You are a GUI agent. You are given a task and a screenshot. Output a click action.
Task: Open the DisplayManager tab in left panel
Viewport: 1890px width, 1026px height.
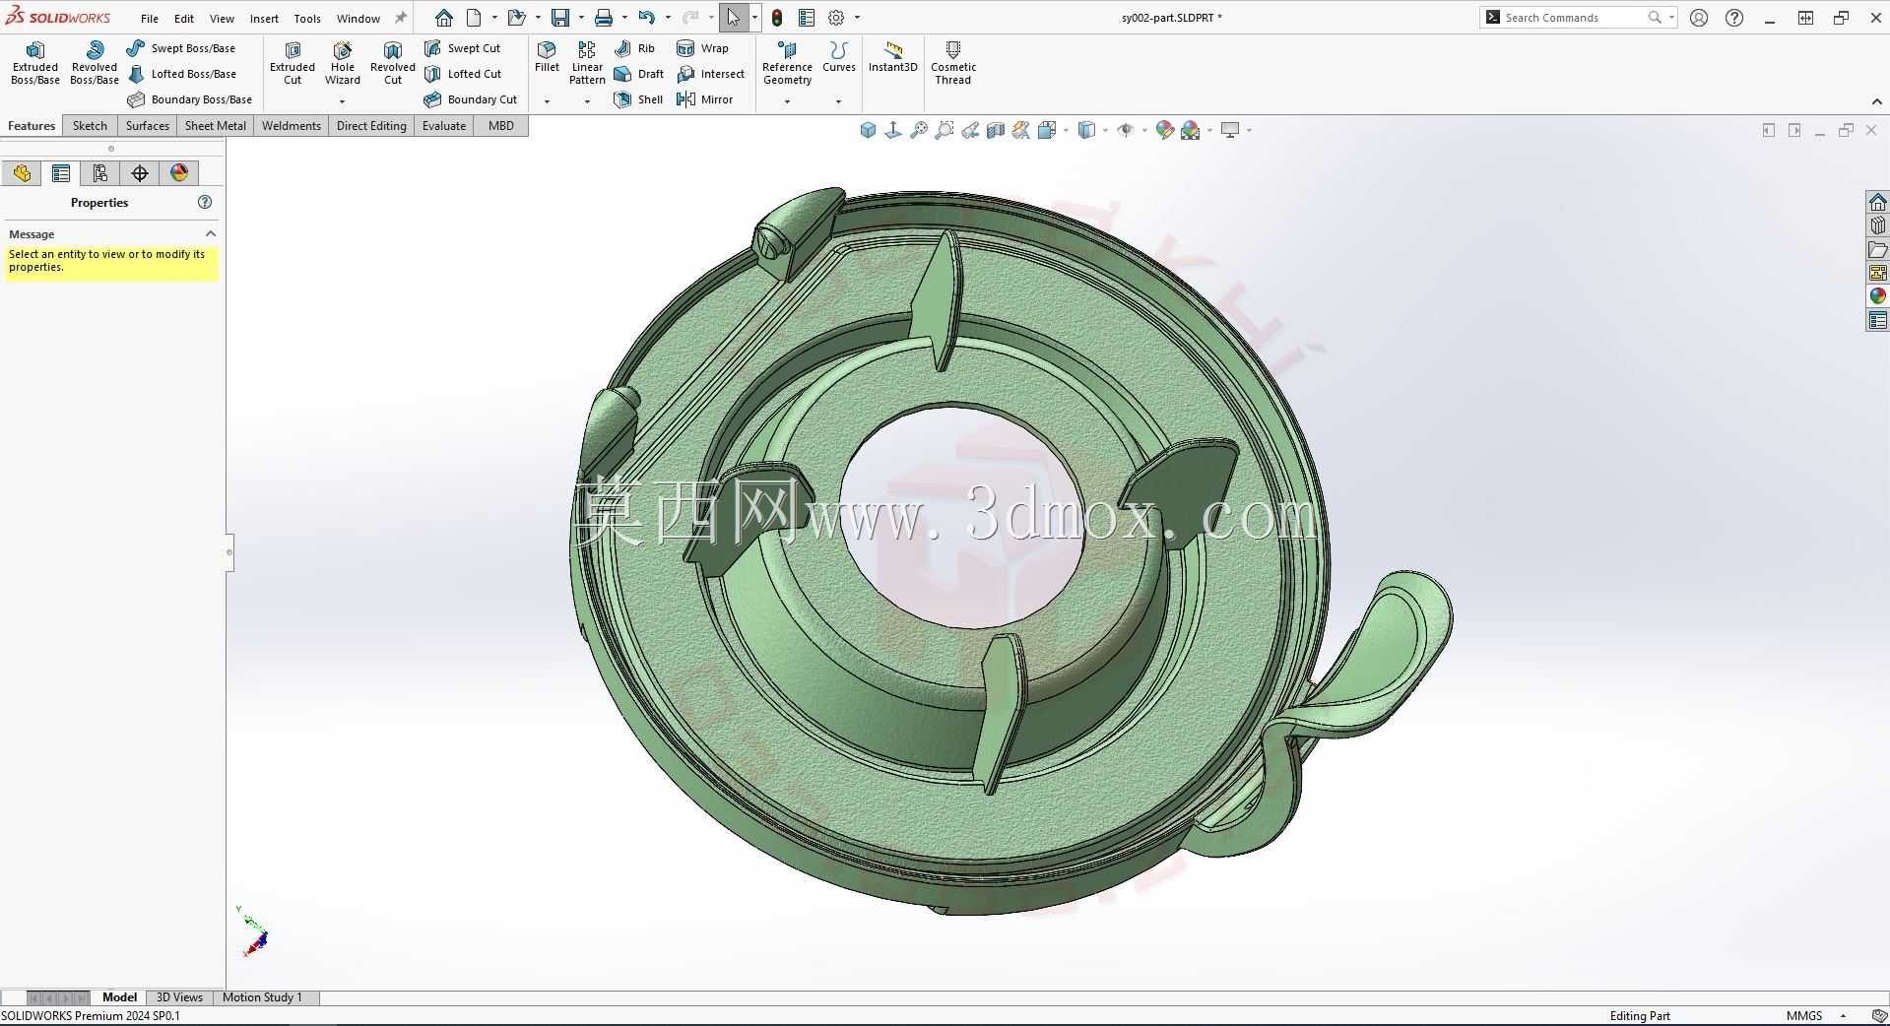(x=179, y=173)
